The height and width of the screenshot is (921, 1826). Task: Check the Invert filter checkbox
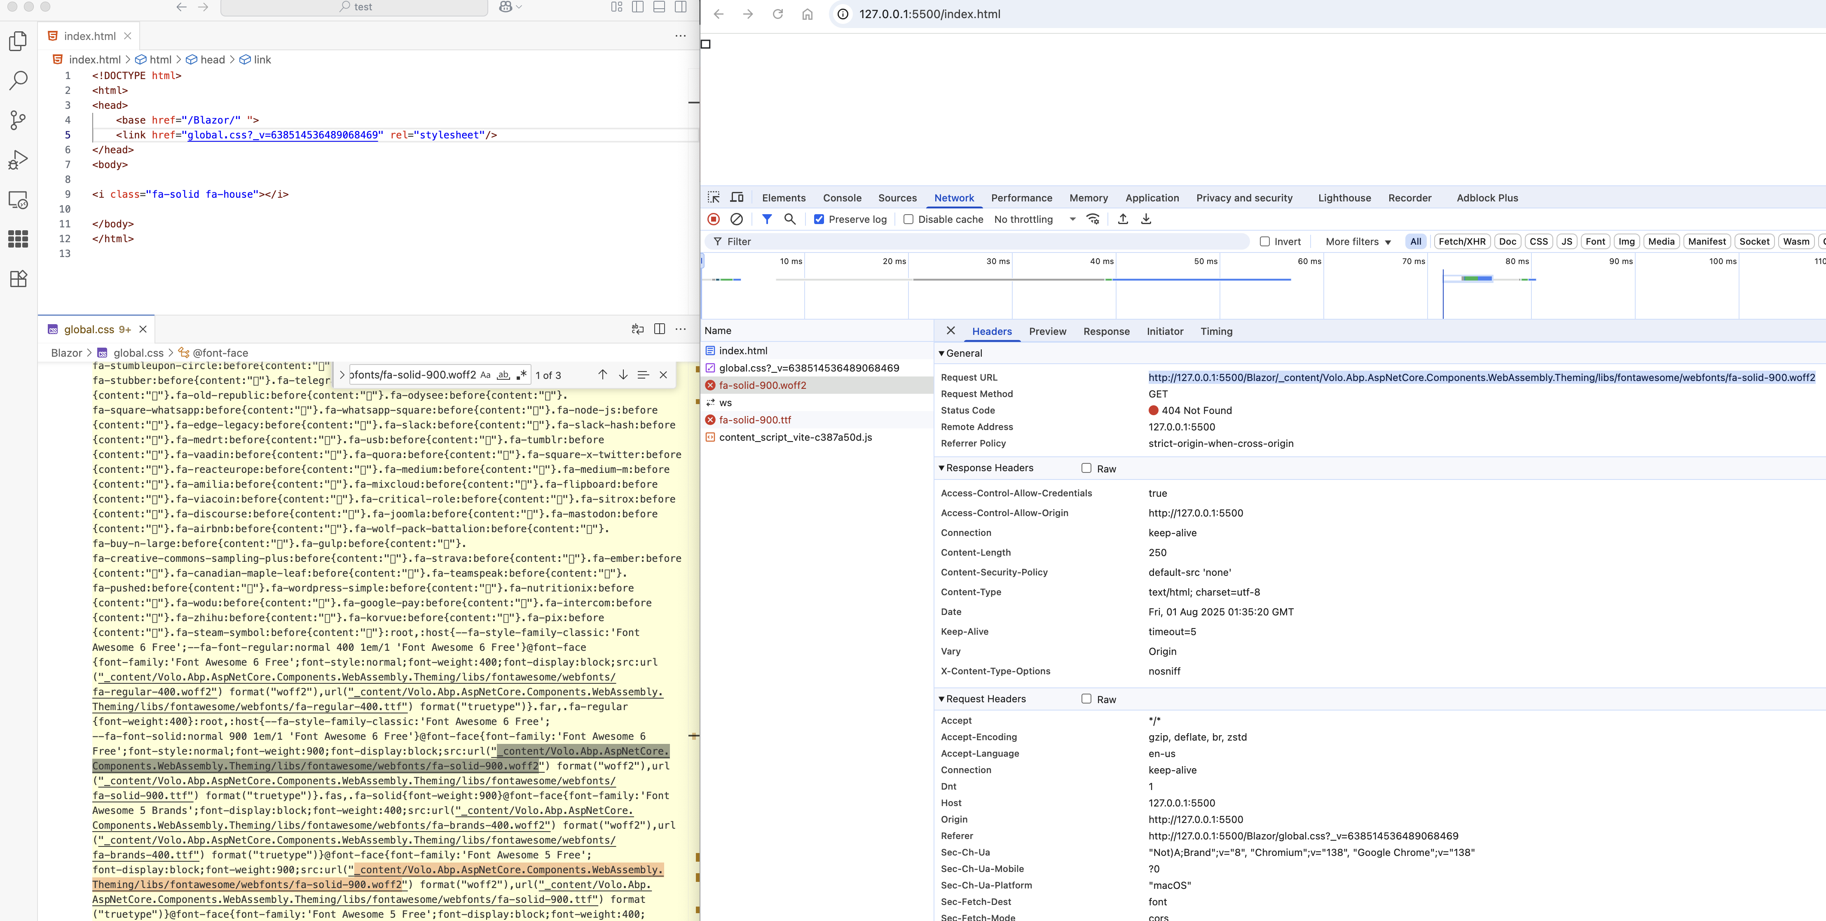click(x=1264, y=242)
